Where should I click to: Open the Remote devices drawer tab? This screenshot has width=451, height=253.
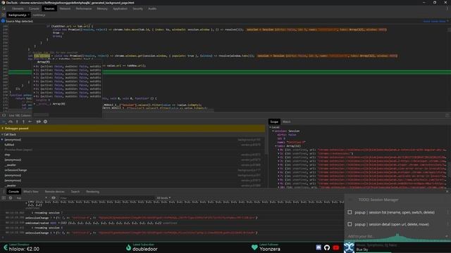[x=55, y=192]
